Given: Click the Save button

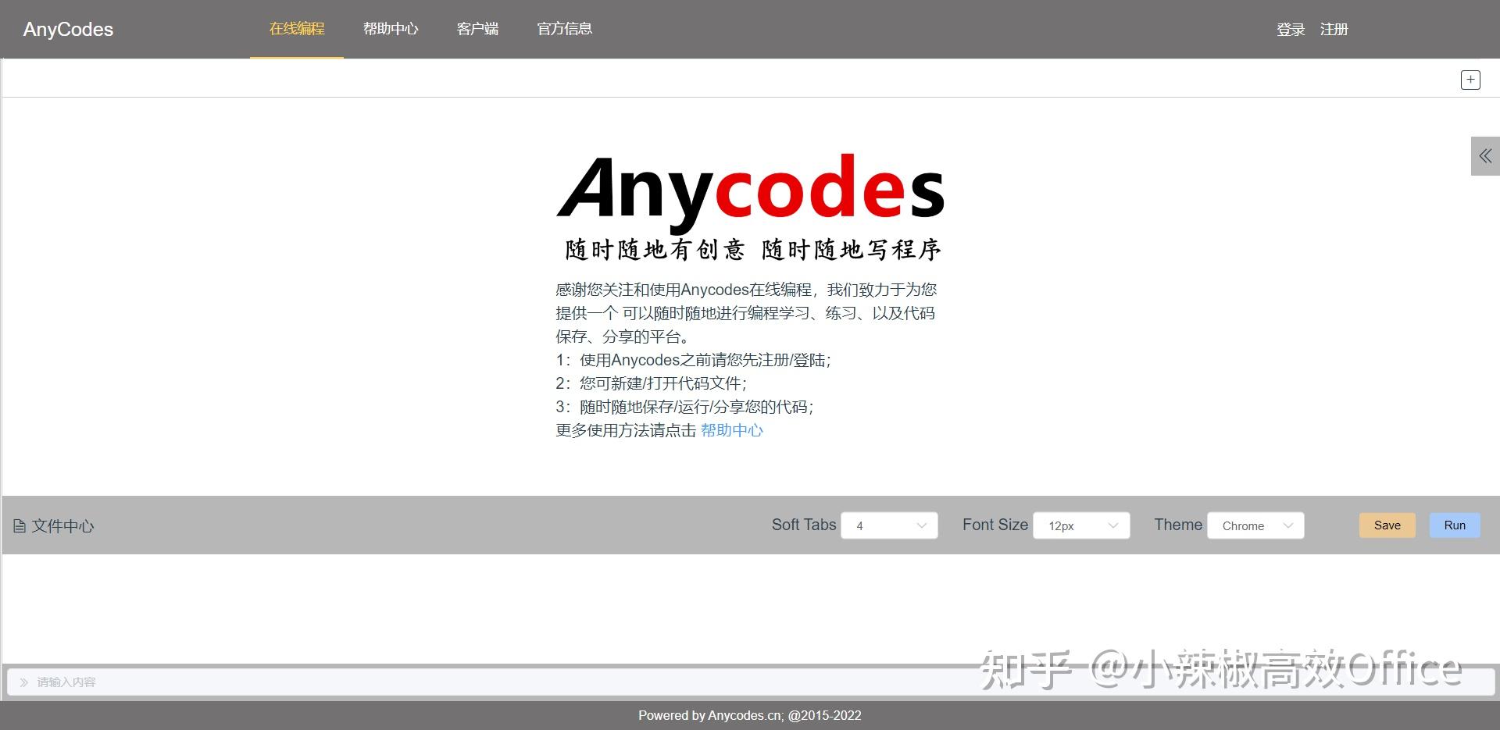Looking at the screenshot, I should [1387, 525].
